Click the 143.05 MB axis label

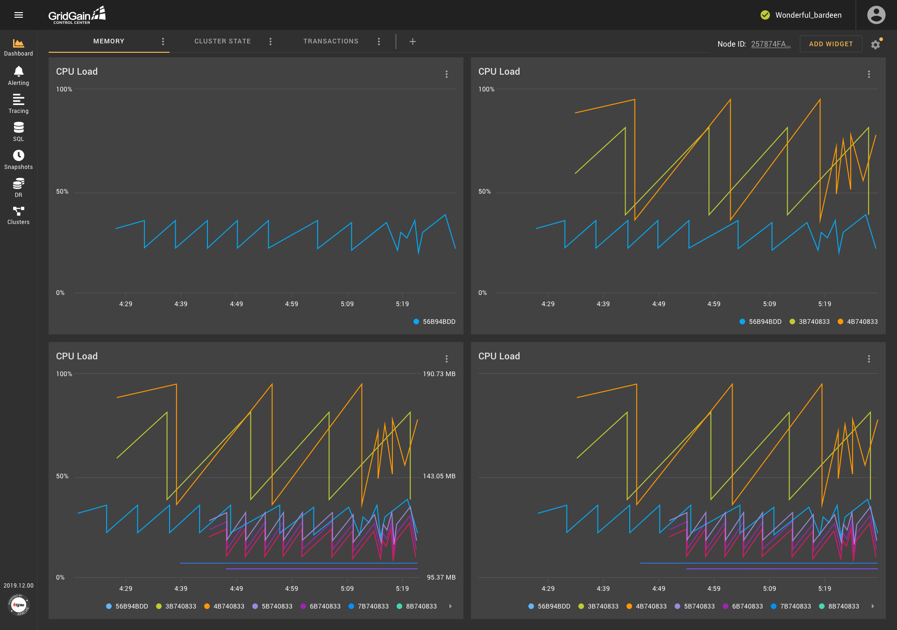coord(439,476)
